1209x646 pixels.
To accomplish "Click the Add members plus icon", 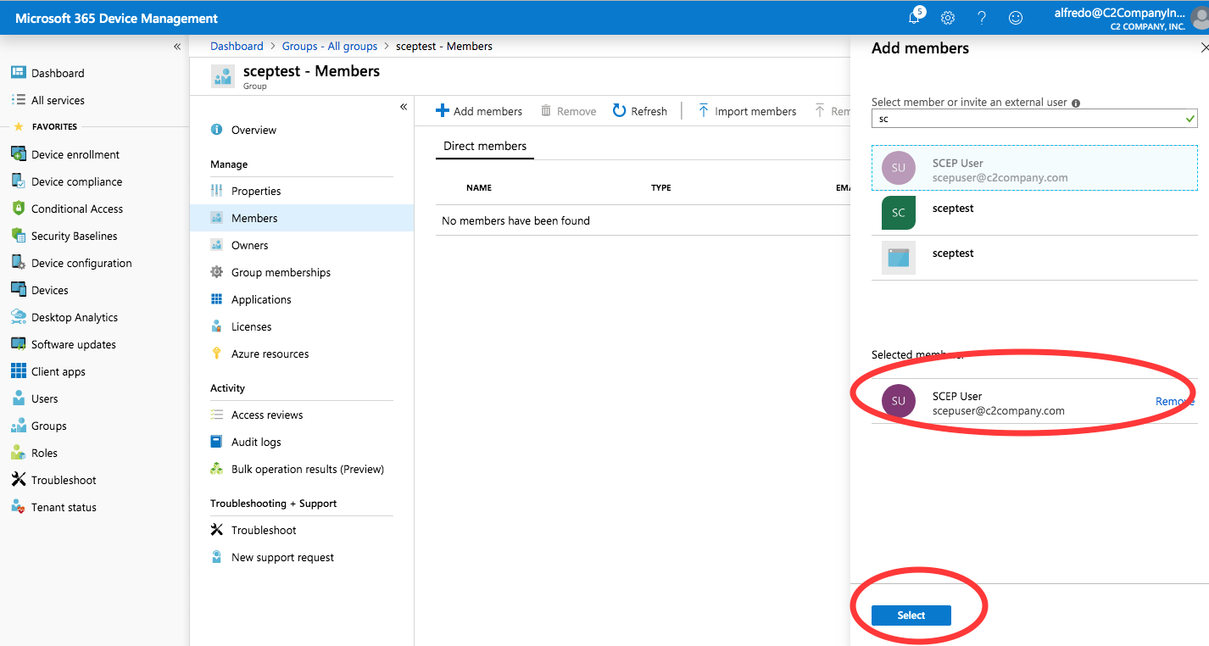I will [442, 111].
